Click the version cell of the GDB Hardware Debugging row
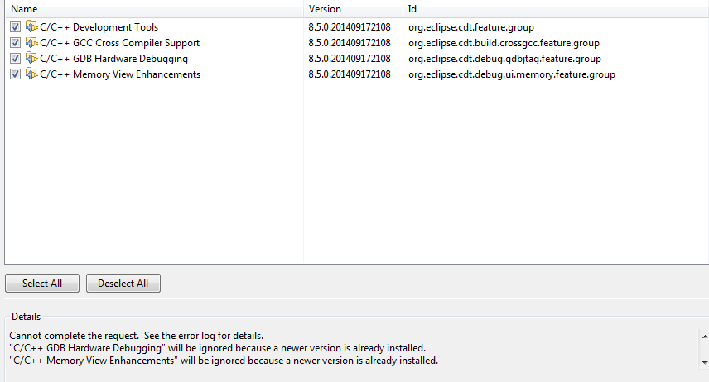Screen dimensions: 709x382 pyautogui.click(x=350, y=59)
